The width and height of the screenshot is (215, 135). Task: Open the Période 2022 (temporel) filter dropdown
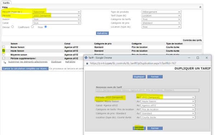pyautogui.click(x=57, y=16)
